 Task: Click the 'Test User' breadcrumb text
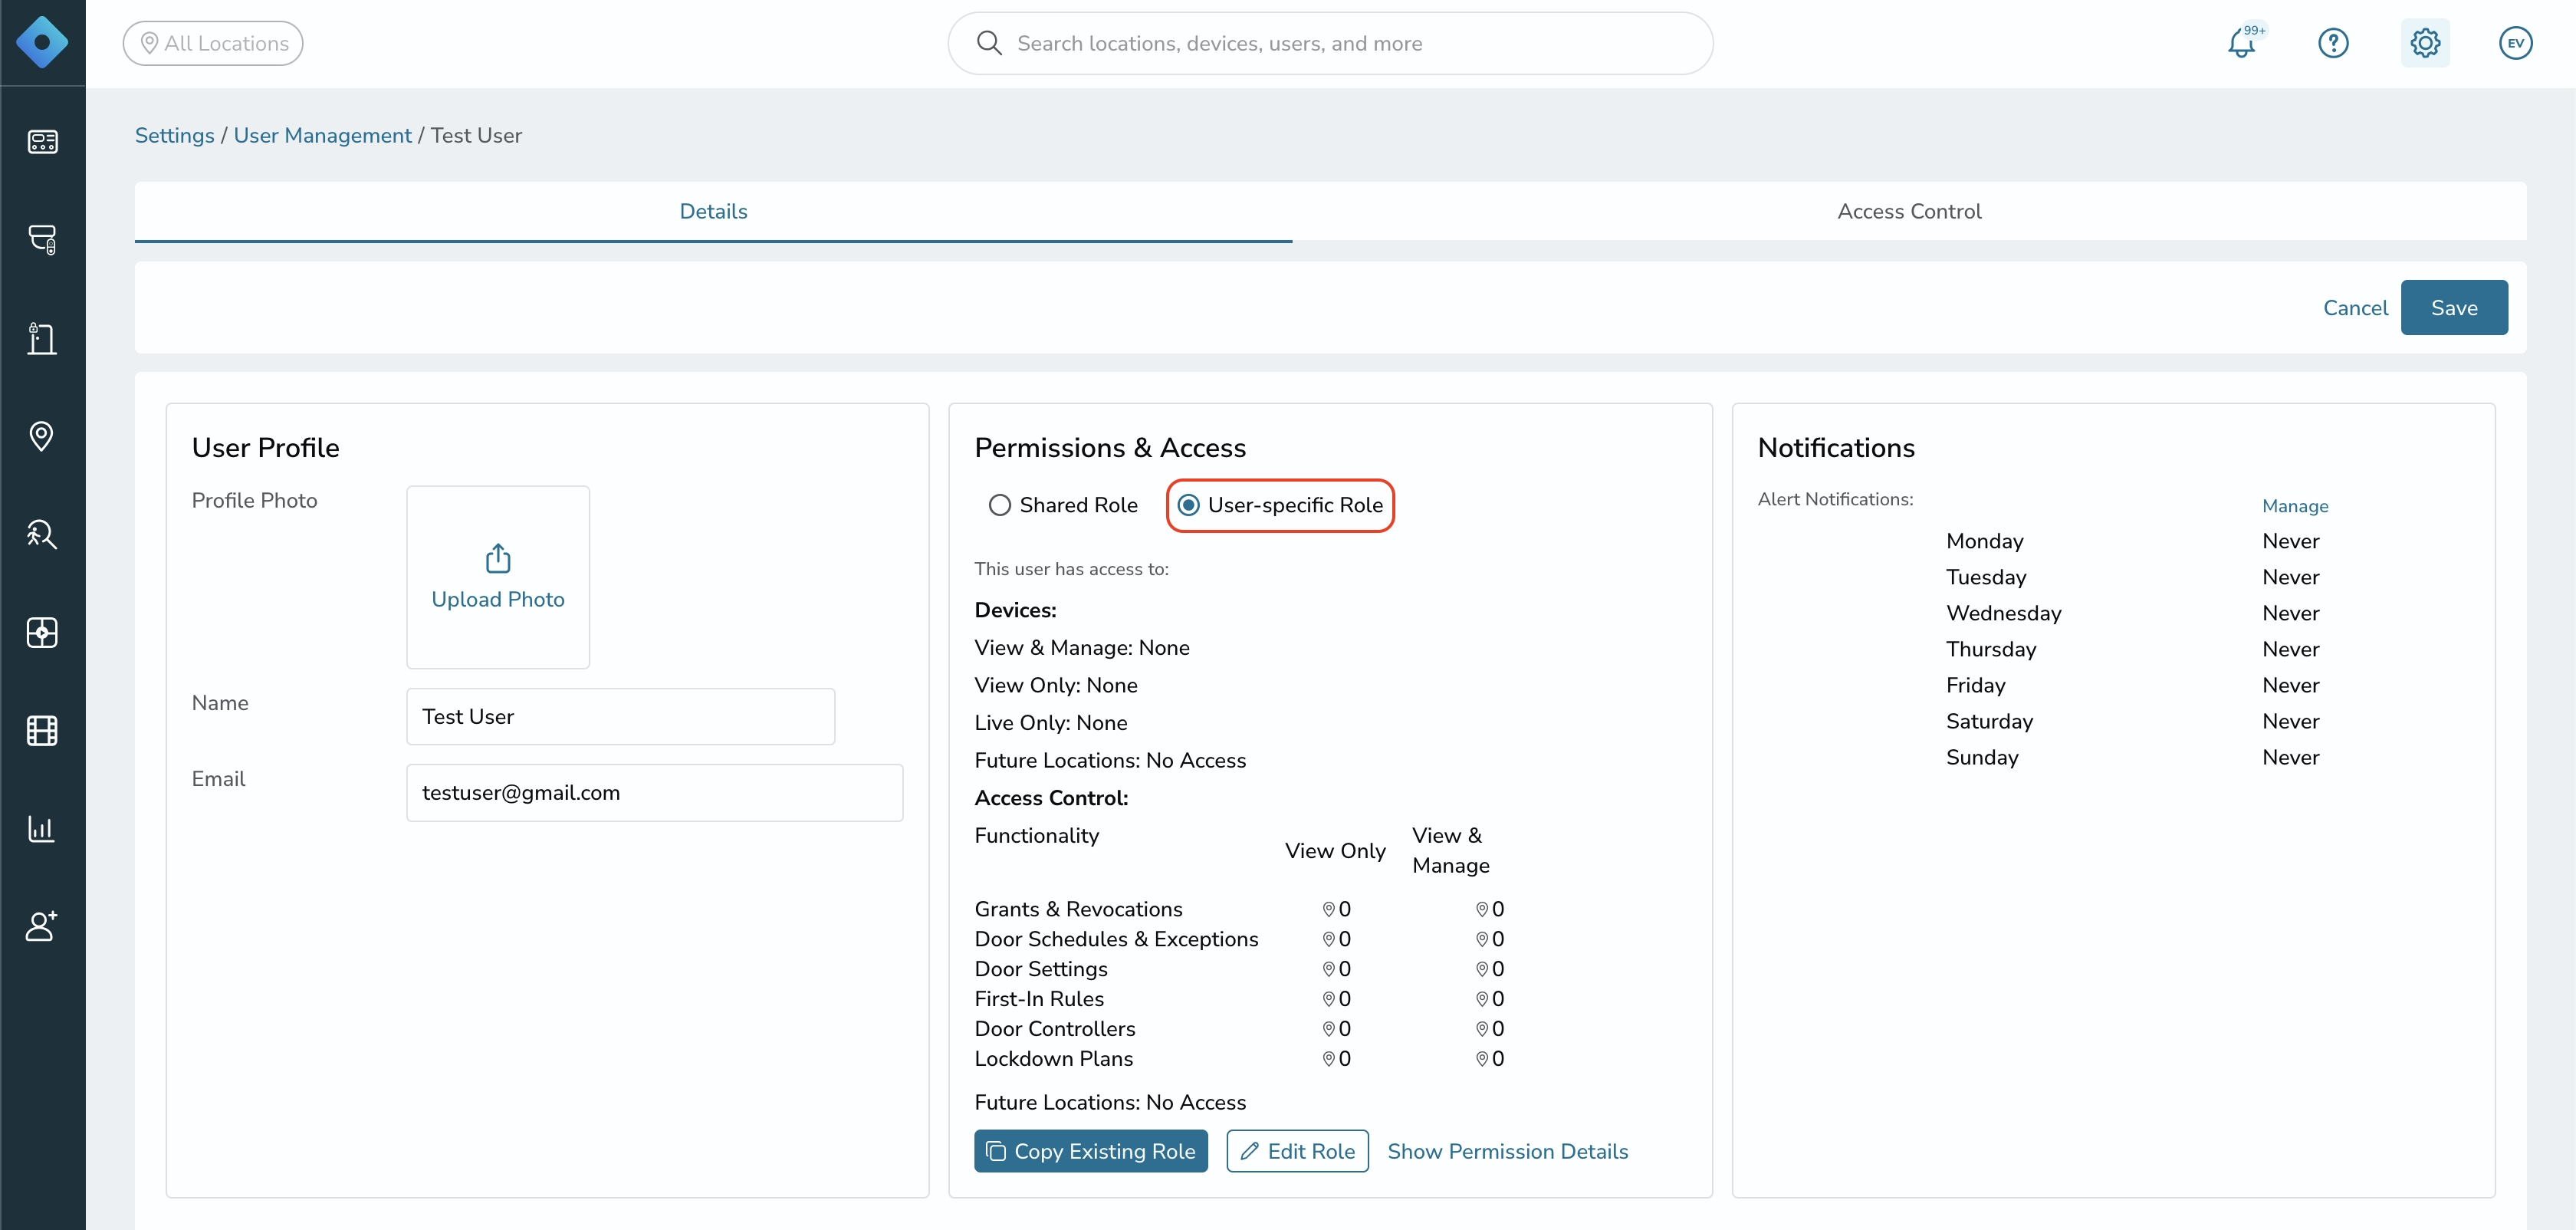coord(476,135)
